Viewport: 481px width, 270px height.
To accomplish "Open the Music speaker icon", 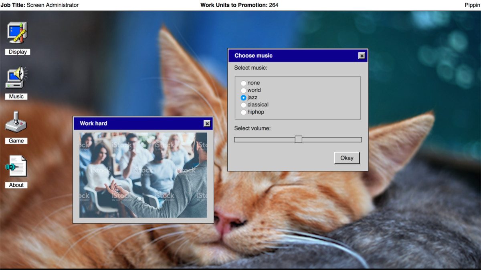I will pyautogui.click(x=16, y=77).
